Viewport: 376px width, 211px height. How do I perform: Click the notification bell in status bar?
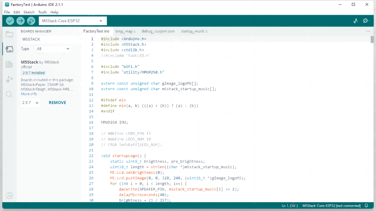[x=366, y=206]
